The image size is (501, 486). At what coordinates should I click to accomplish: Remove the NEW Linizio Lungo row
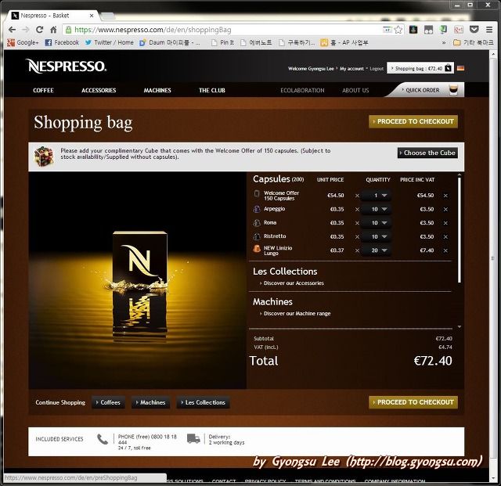click(445, 250)
